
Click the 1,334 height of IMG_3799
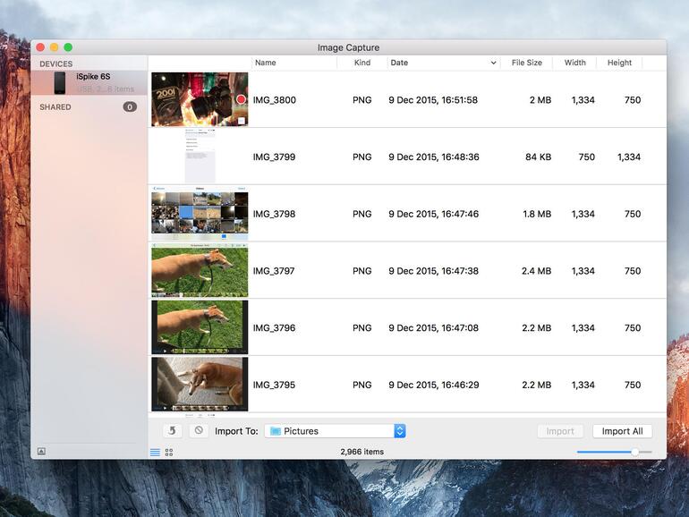[x=629, y=157]
